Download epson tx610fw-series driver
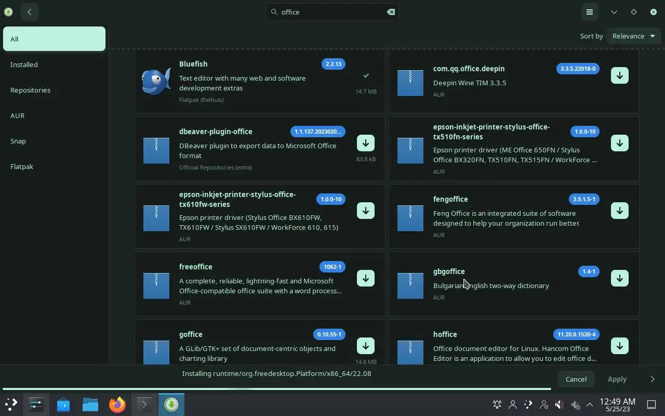Screen dimensions: 665x416 click(365, 211)
